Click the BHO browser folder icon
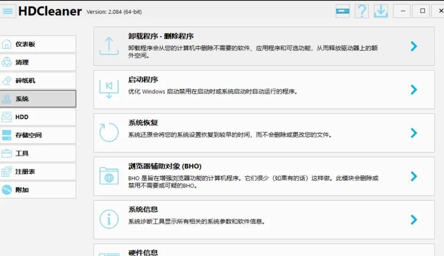This screenshot has height=256, width=444. point(109,176)
